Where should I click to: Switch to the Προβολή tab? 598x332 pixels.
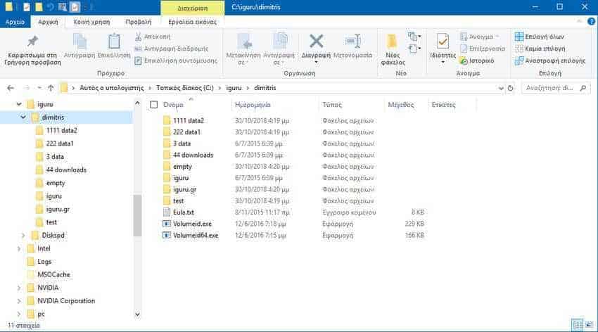point(139,22)
